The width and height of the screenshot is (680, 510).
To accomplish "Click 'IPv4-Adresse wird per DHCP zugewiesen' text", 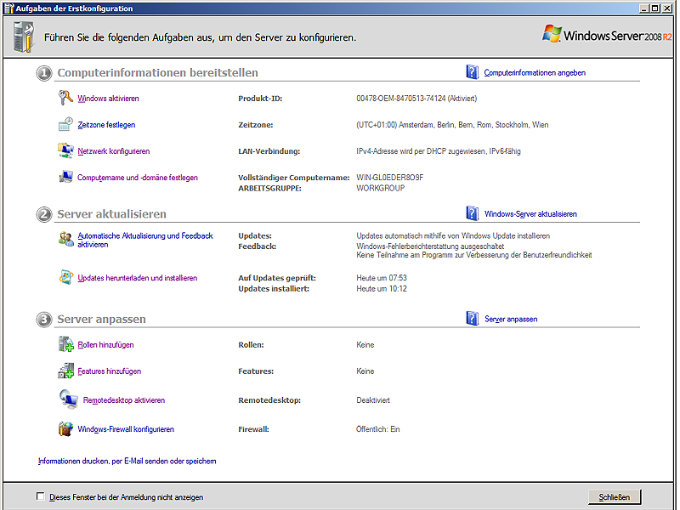I will (439, 151).
